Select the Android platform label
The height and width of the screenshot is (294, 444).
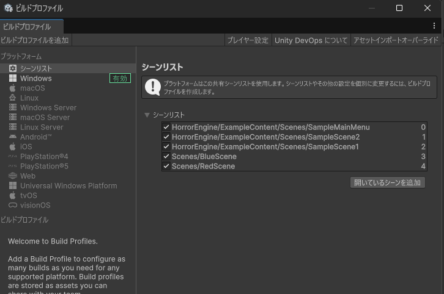click(36, 137)
